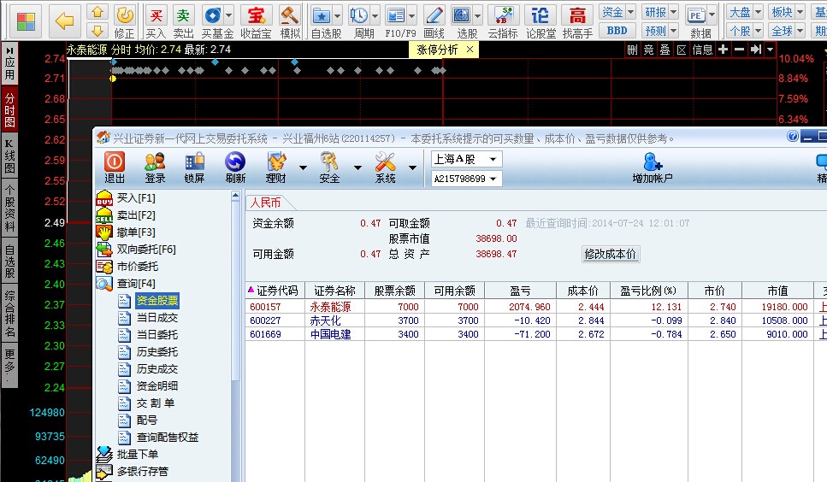Click the 信息 button on chart bar
The image size is (827, 482).
pos(702,50)
